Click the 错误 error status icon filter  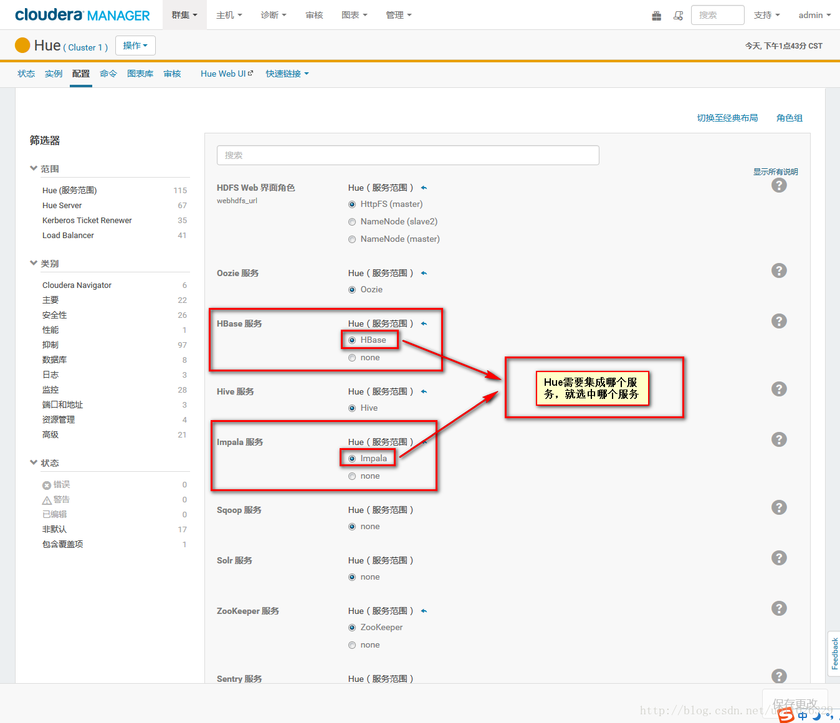[47, 485]
